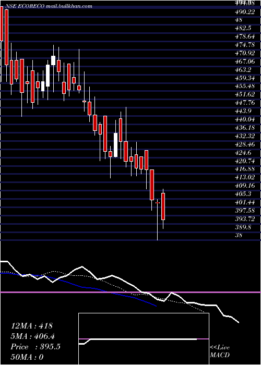The height and width of the screenshot is (365, 261).
Task: Click the 424.6 price axis label
Action: [x=243, y=152]
